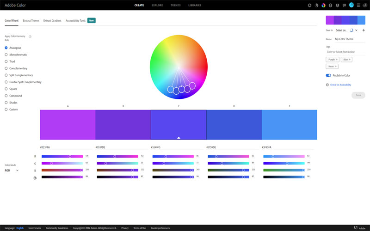Open the Libraries nav tab

click(195, 5)
